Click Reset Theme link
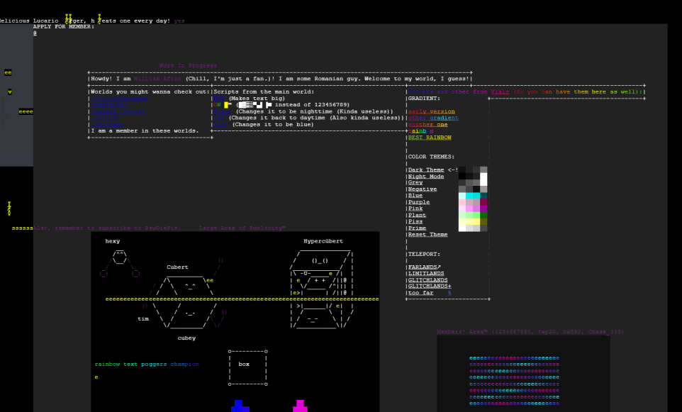The height and width of the screenshot is (412, 682). tap(427, 235)
